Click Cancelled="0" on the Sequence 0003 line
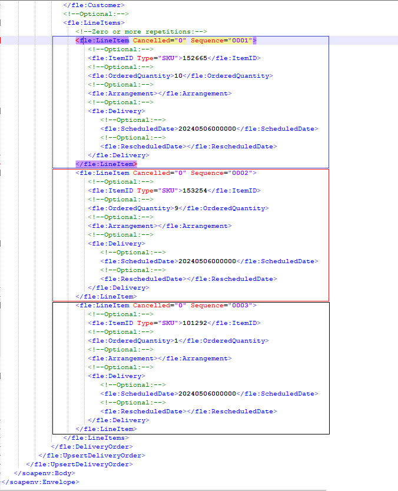The height and width of the screenshot is (491, 398). (160, 306)
